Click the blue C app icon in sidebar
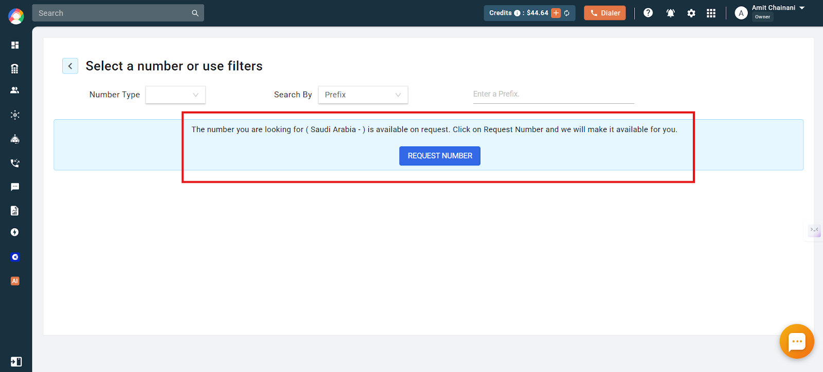The width and height of the screenshot is (823, 372). click(15, 257)
